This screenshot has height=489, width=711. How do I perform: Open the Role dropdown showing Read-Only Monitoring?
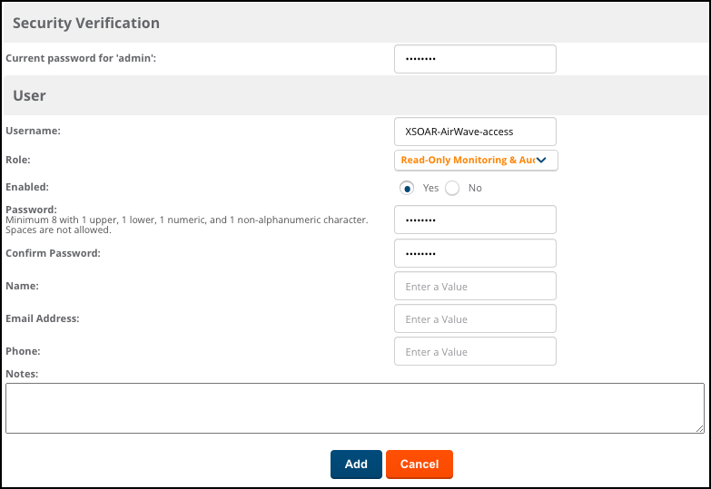point(468,161)
